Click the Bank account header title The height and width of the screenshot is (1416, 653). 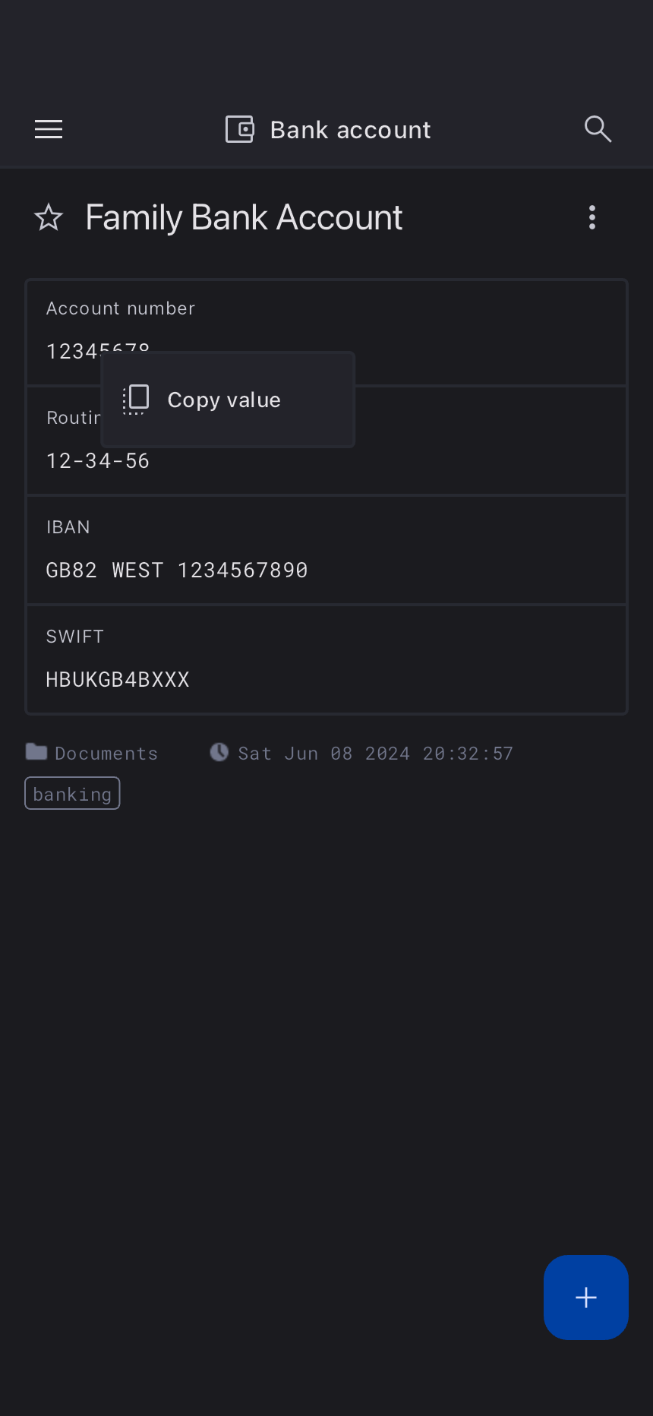(350, 130)
